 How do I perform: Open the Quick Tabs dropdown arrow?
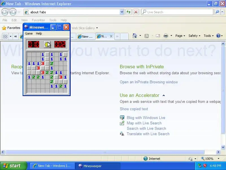pos(10,36)
